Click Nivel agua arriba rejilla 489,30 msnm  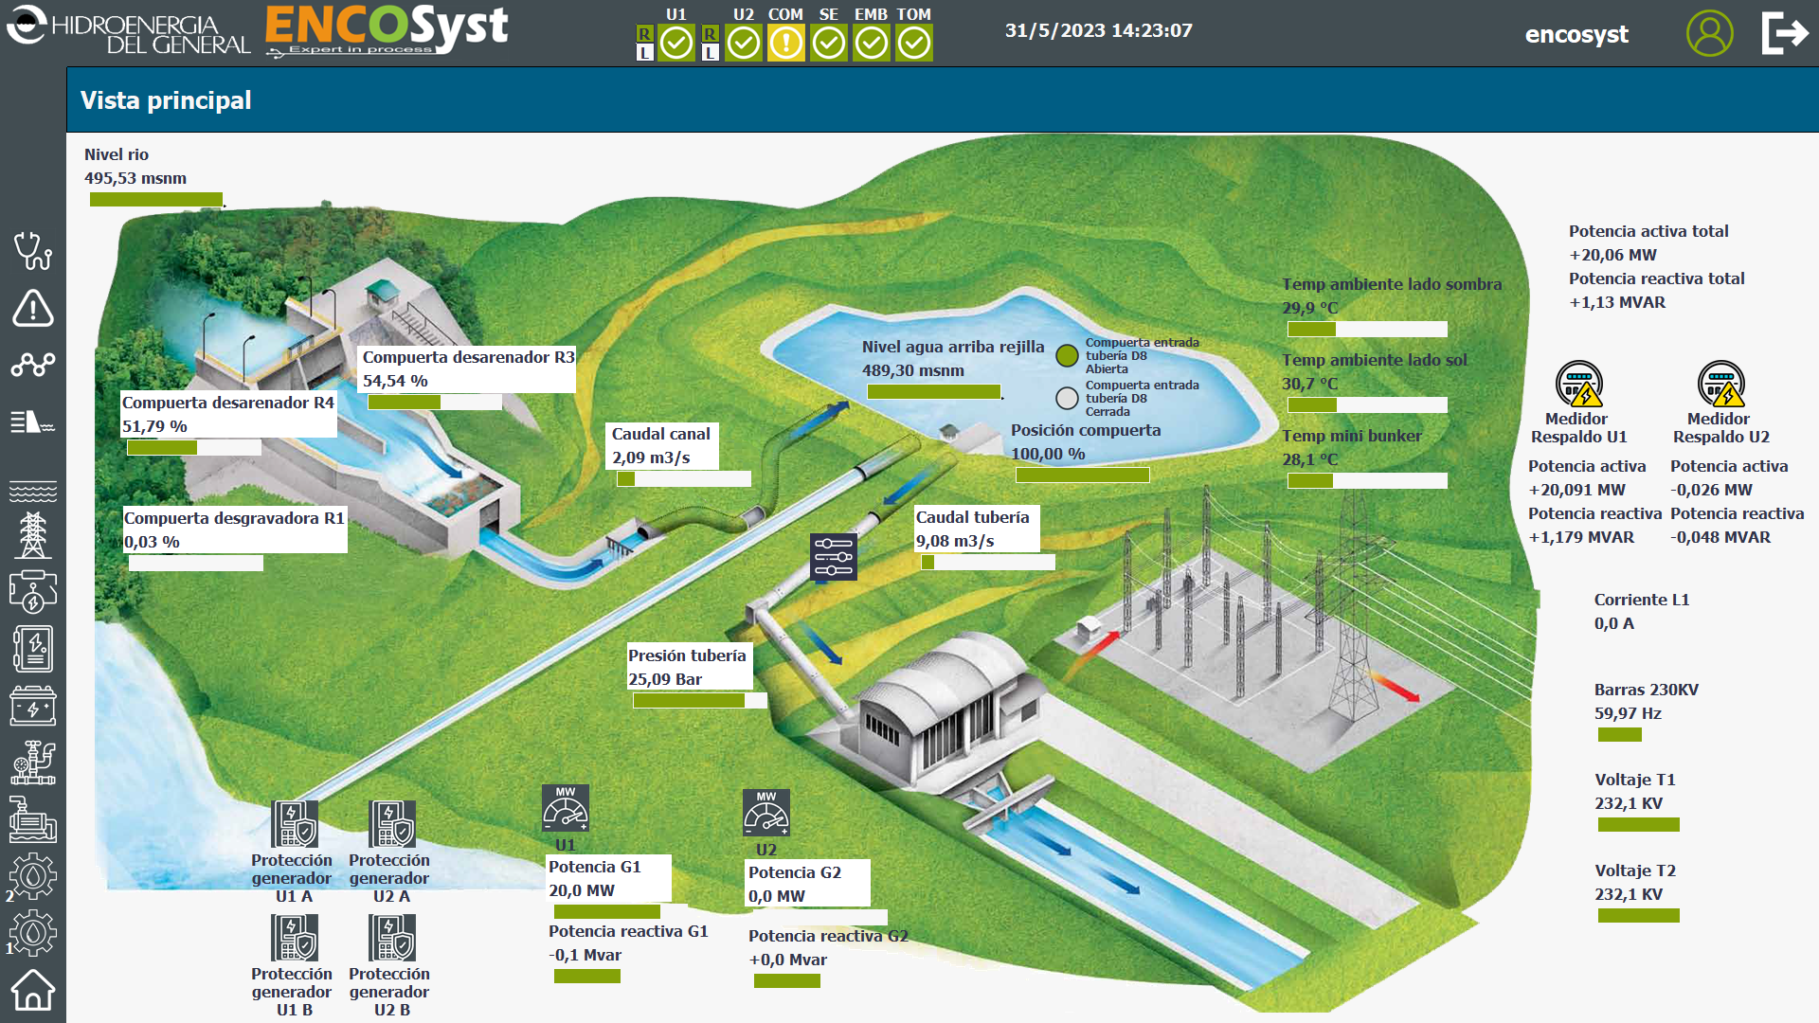point(913,370)
